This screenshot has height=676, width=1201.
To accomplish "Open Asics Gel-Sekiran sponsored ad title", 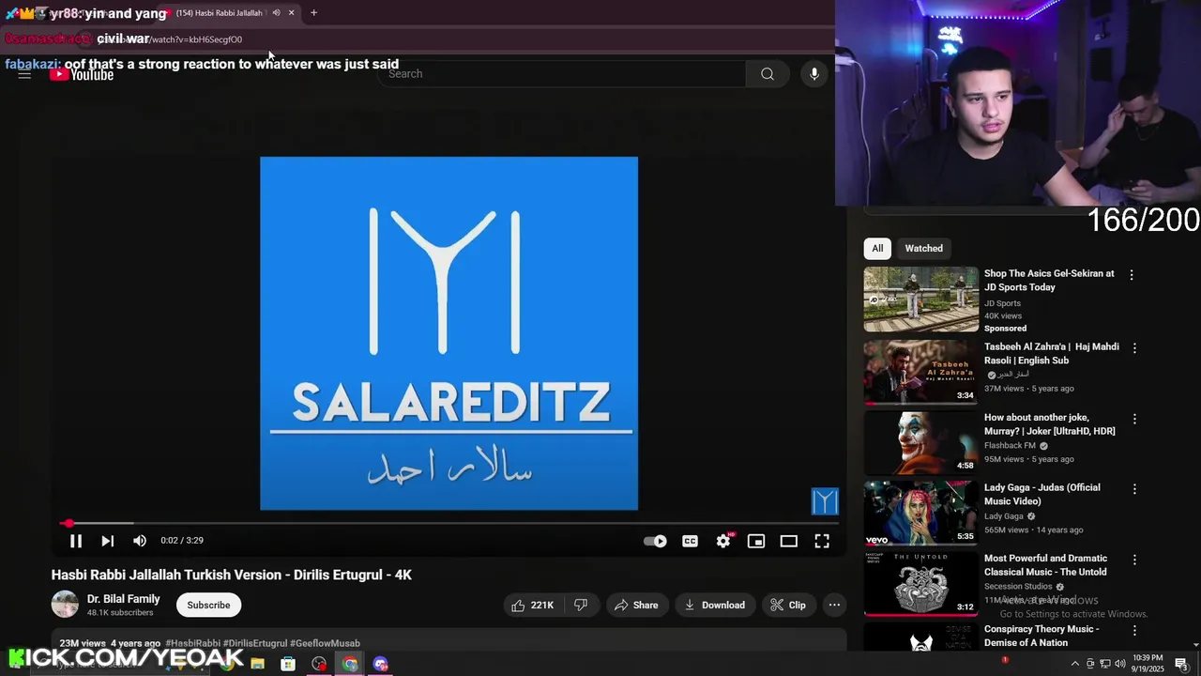I will 1049,281.
